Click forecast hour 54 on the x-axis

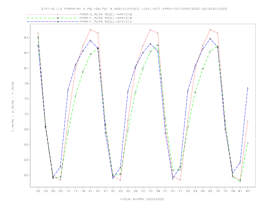173,191
